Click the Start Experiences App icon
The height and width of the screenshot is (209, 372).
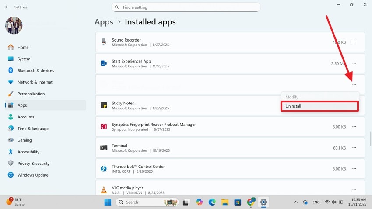(104, 63)
